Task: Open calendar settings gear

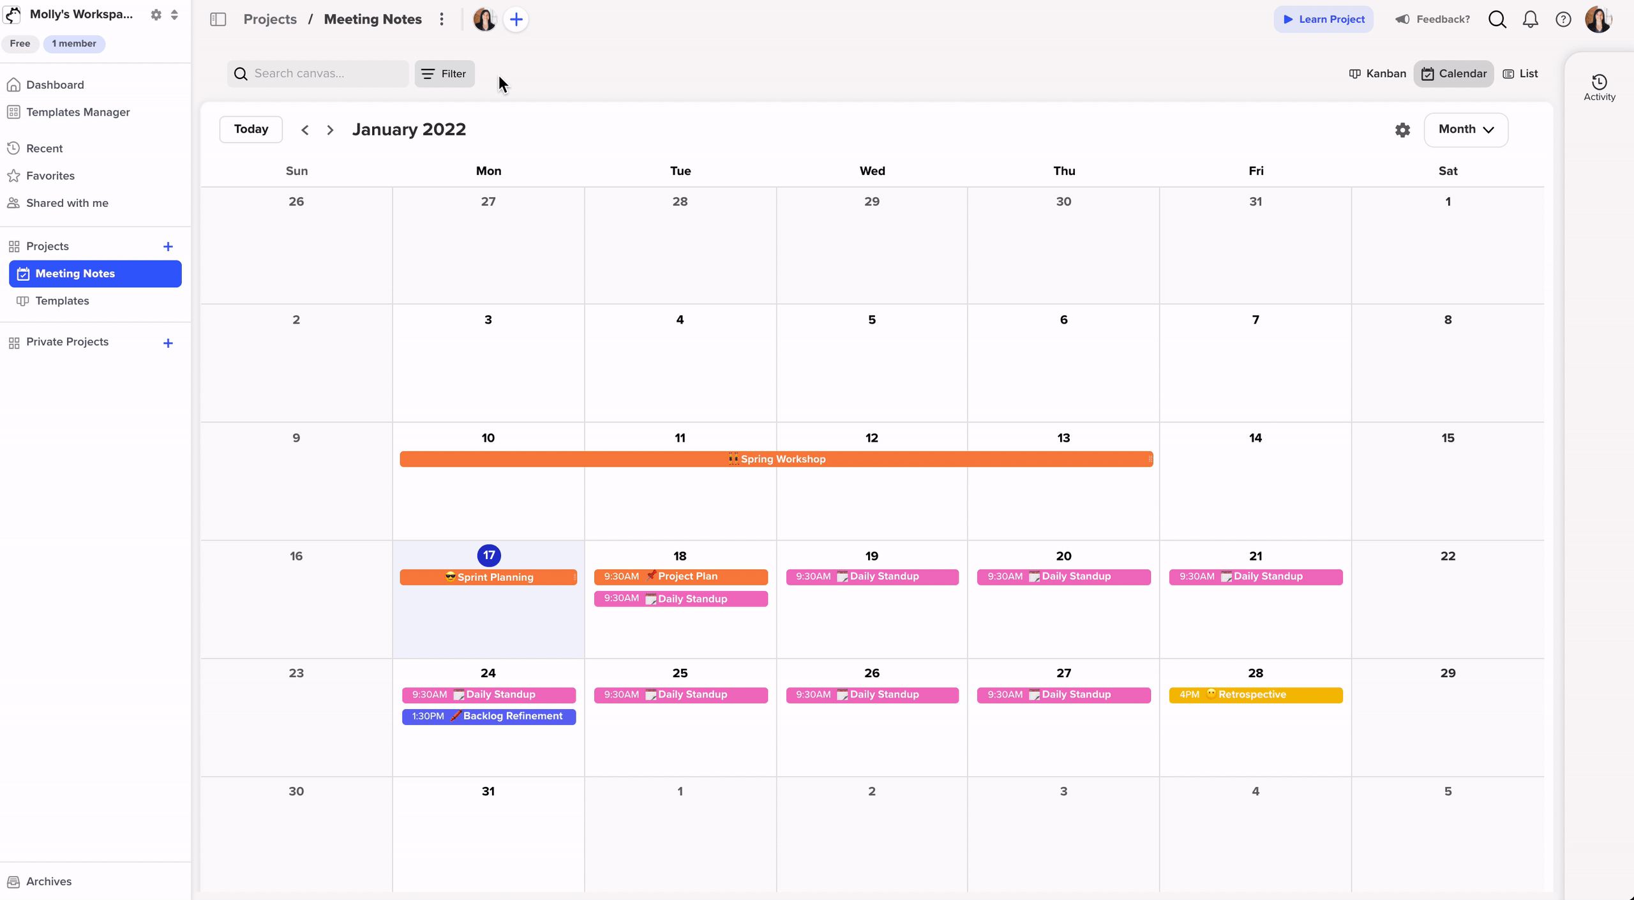Action: 1402,130
